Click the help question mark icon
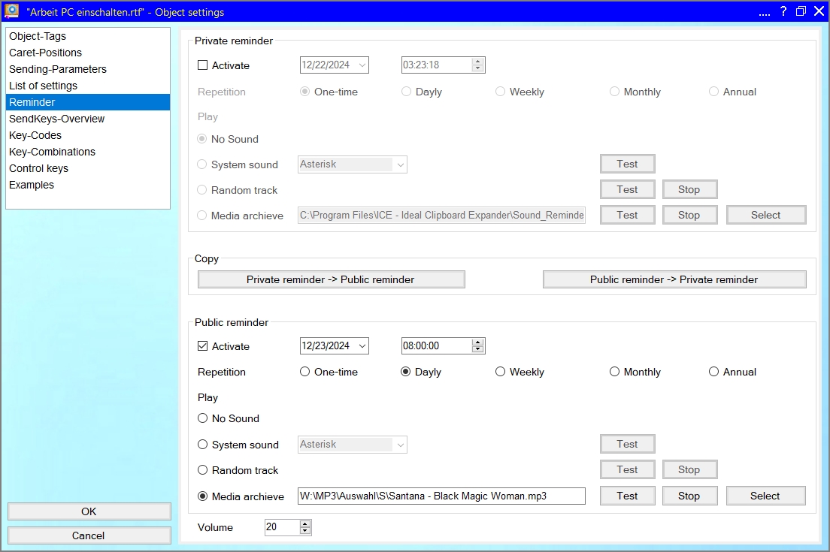Viewport: 830px width, 552px height. click(783, 11)
